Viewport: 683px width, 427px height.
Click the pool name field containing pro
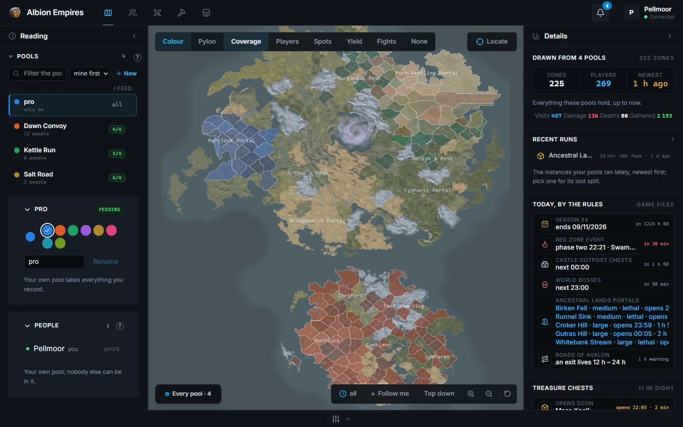(x=54, y=262)
